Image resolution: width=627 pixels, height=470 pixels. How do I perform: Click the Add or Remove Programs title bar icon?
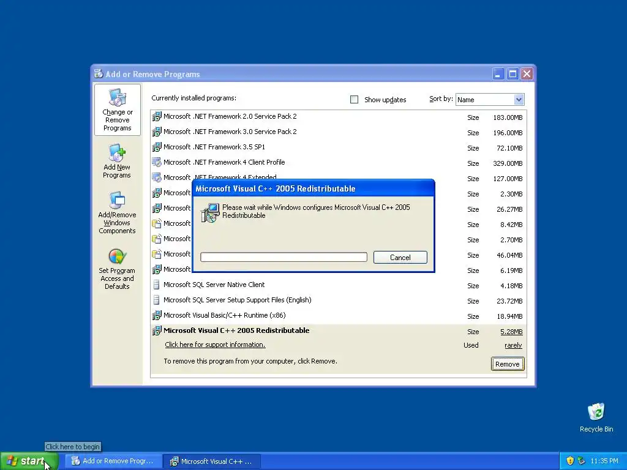point(99,74)
